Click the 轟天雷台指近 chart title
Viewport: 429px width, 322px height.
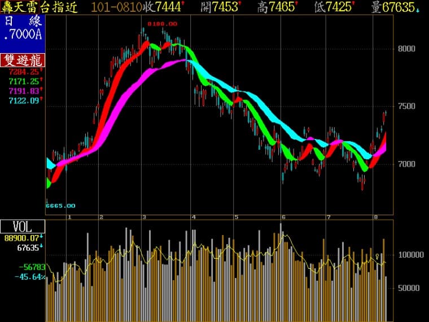pyautogui.click(x=40, y=7)
